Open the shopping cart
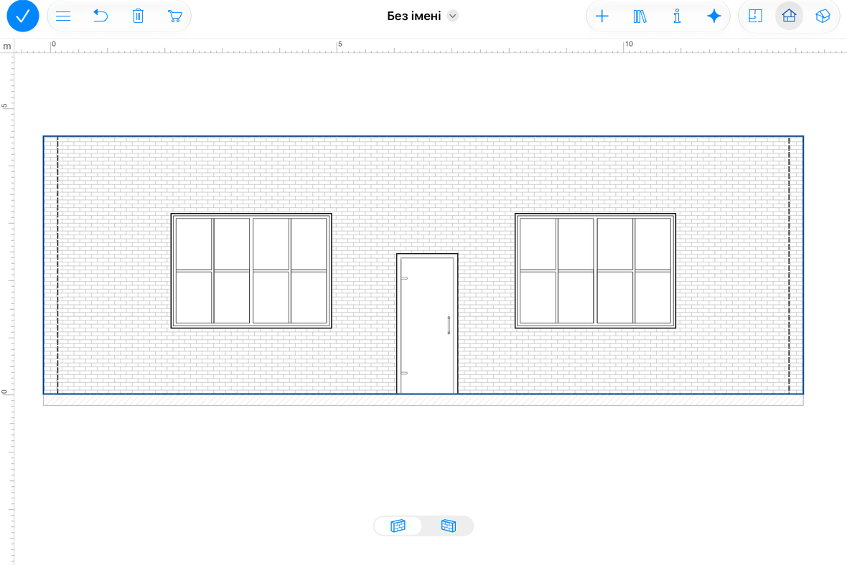 pyautogui.click(x=174, y=16)
